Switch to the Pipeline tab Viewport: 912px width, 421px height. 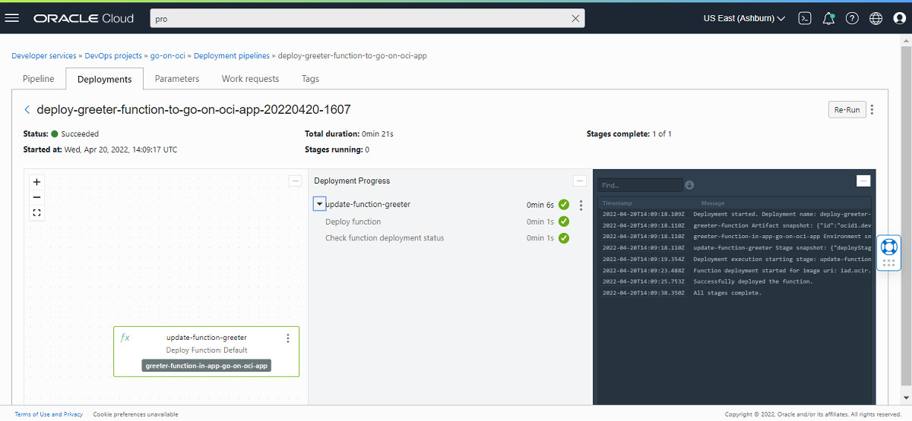pos(39,79)
